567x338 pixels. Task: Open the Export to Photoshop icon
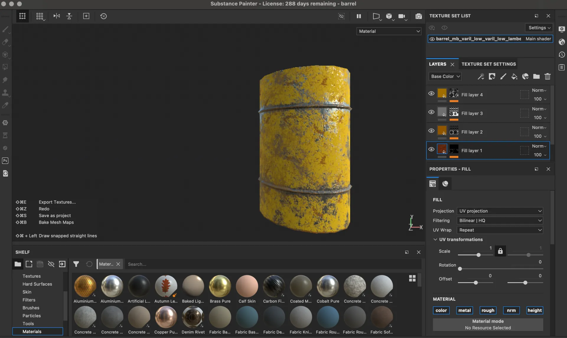[x=5, y=161]
